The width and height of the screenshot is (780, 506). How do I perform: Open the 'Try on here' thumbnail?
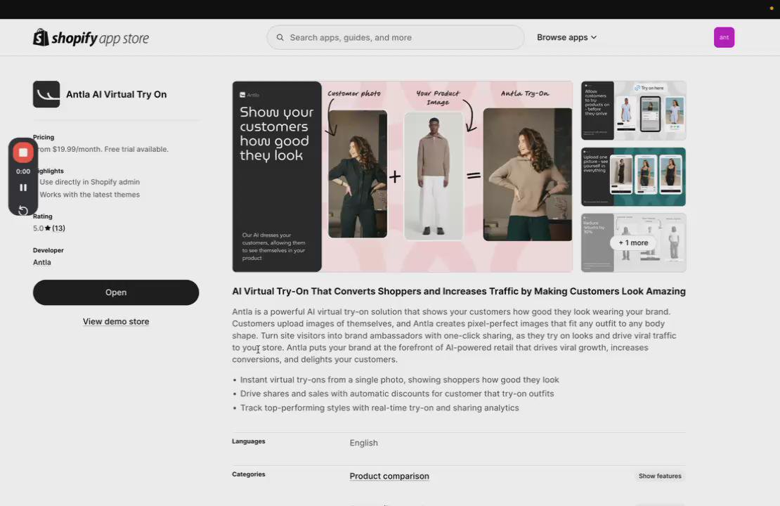[x=633, y=110]
